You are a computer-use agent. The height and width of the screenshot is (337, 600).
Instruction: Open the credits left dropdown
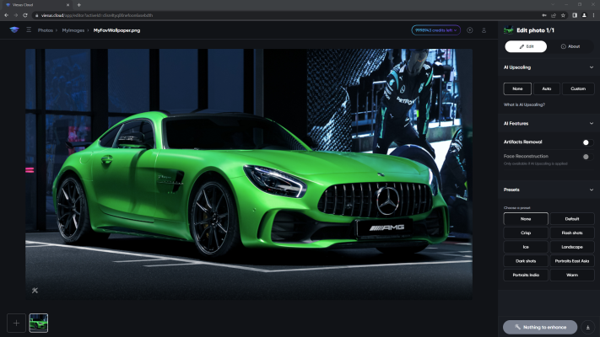coord(435,30)
